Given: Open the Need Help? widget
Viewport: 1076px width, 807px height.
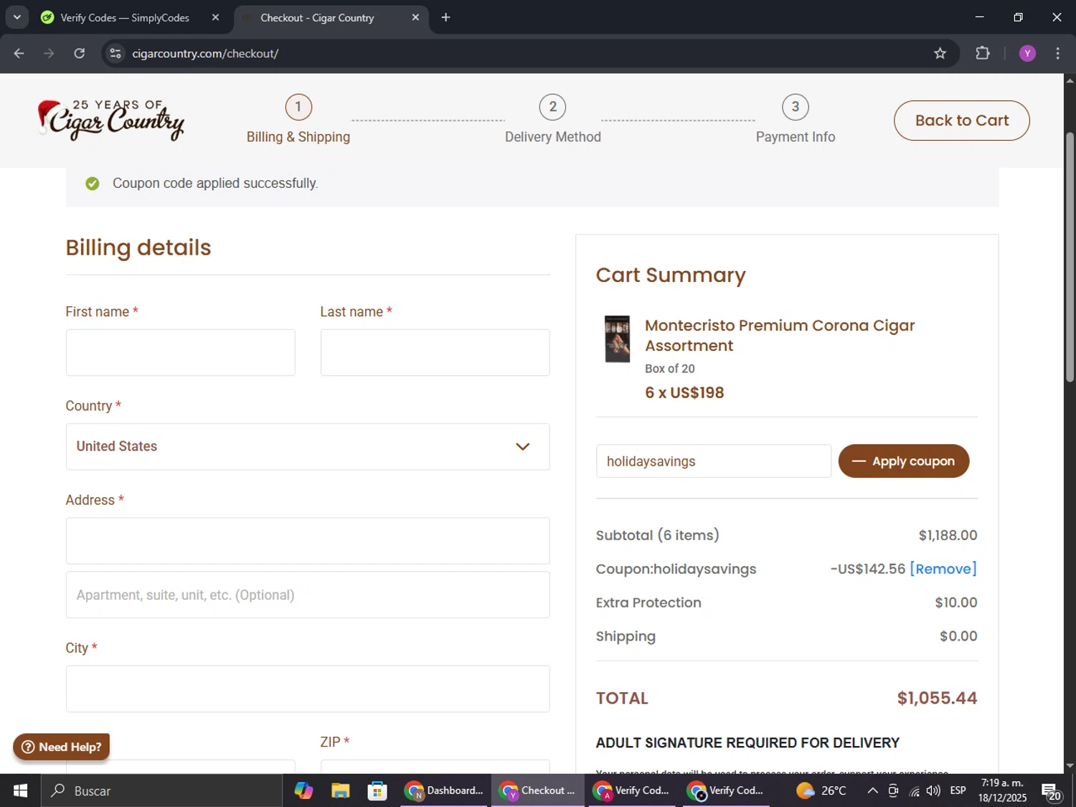Looking at the screenshot, I should (x=61, y=747).
